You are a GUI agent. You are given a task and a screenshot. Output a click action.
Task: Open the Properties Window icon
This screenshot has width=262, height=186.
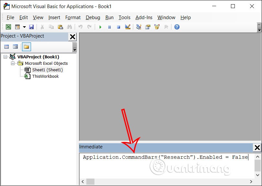point(148,27)
